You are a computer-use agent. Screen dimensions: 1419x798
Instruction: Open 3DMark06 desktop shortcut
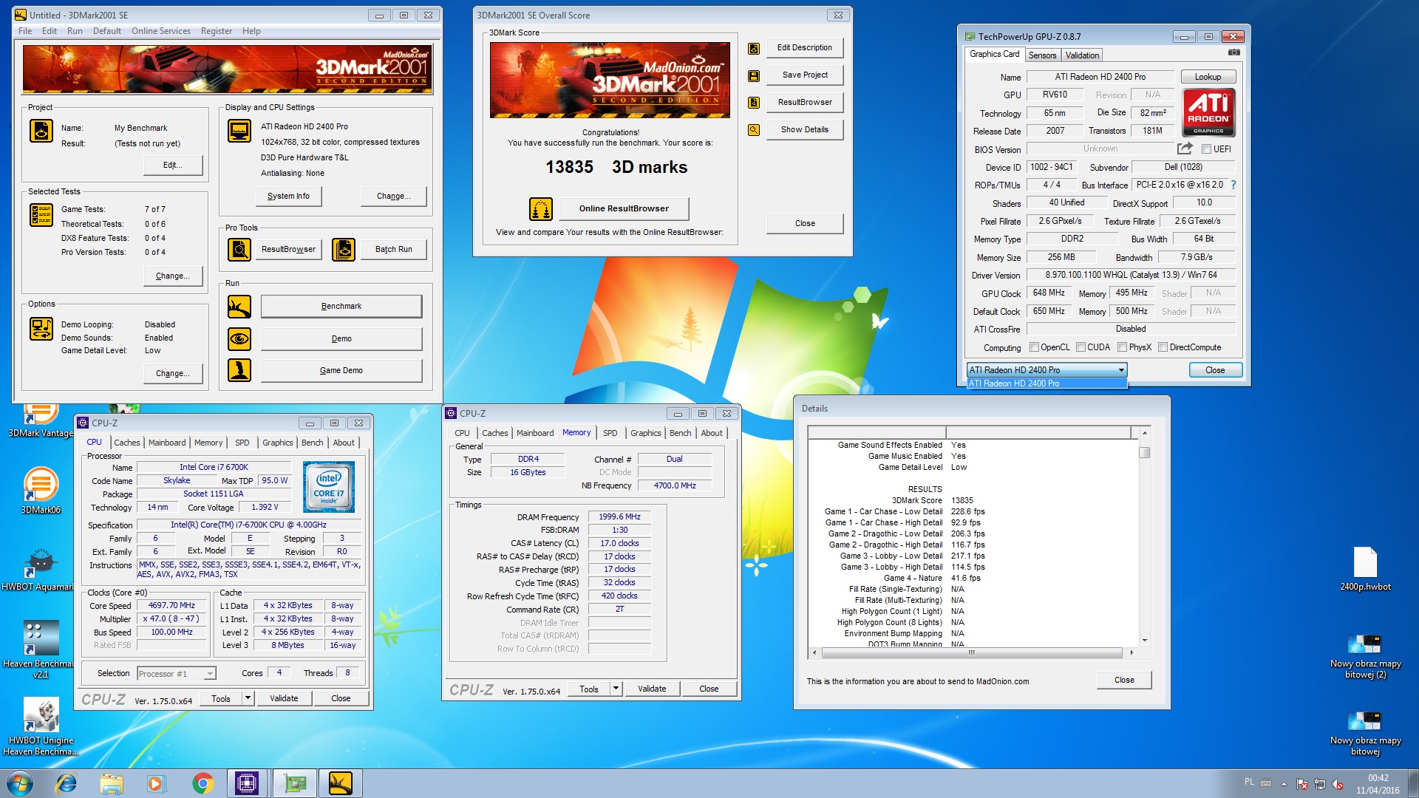[41, 490]
